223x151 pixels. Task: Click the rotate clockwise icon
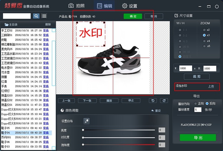(164, 101)
